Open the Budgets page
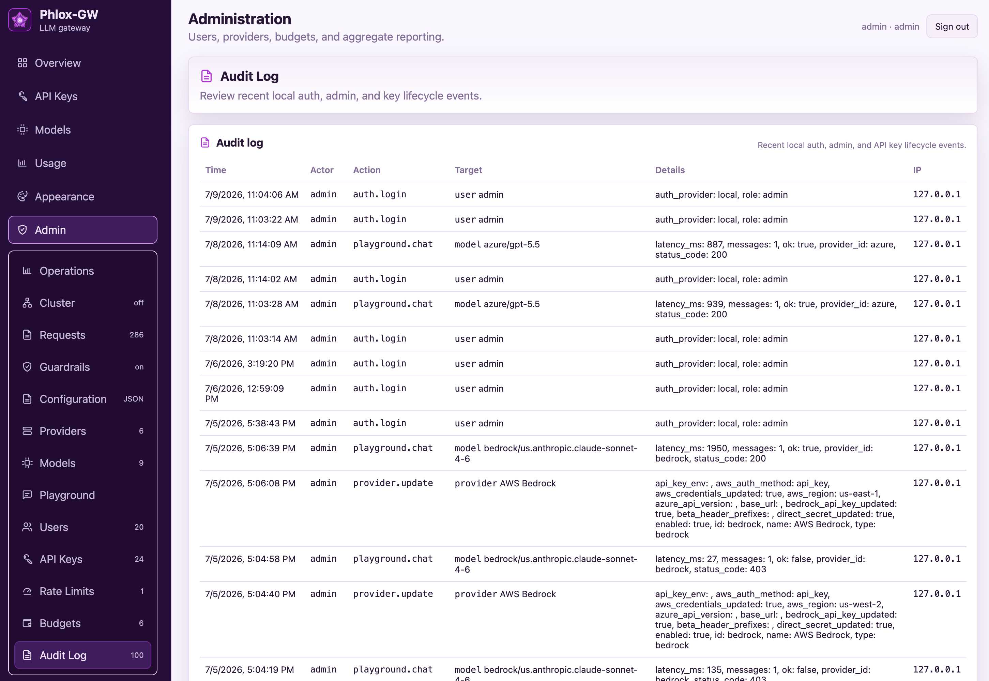The image size is (989, 681). (x=83, y=623)
